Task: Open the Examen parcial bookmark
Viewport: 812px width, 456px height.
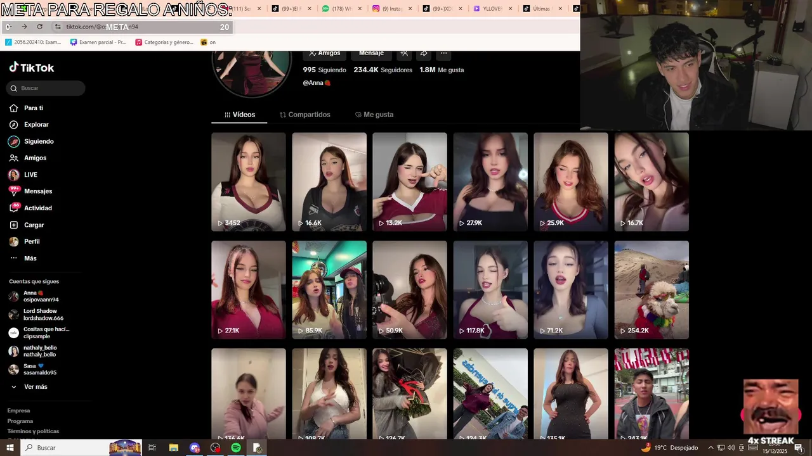Action: click(x=98, y=42)
